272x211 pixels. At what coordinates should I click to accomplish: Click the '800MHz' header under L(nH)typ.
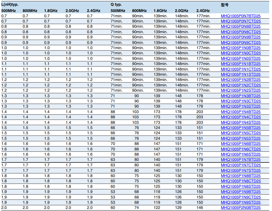click(x=30, y=11)
